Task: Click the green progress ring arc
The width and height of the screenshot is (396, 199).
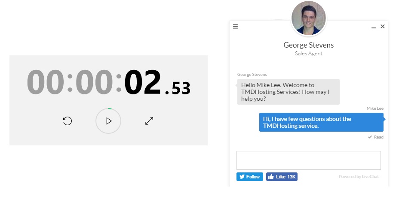Action: point(110,109)
